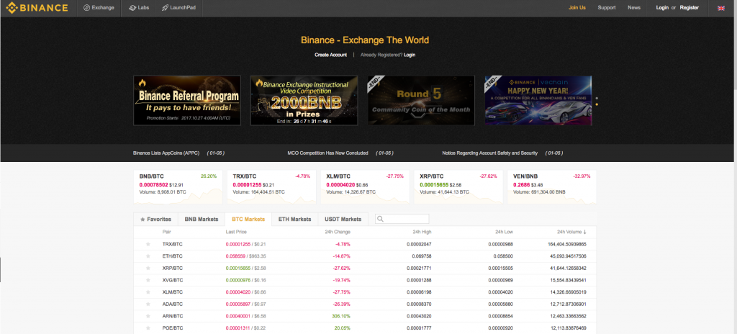Select the USDT Markets tab
This screenshot has width=737, height=334.
[x=341, y=219]
